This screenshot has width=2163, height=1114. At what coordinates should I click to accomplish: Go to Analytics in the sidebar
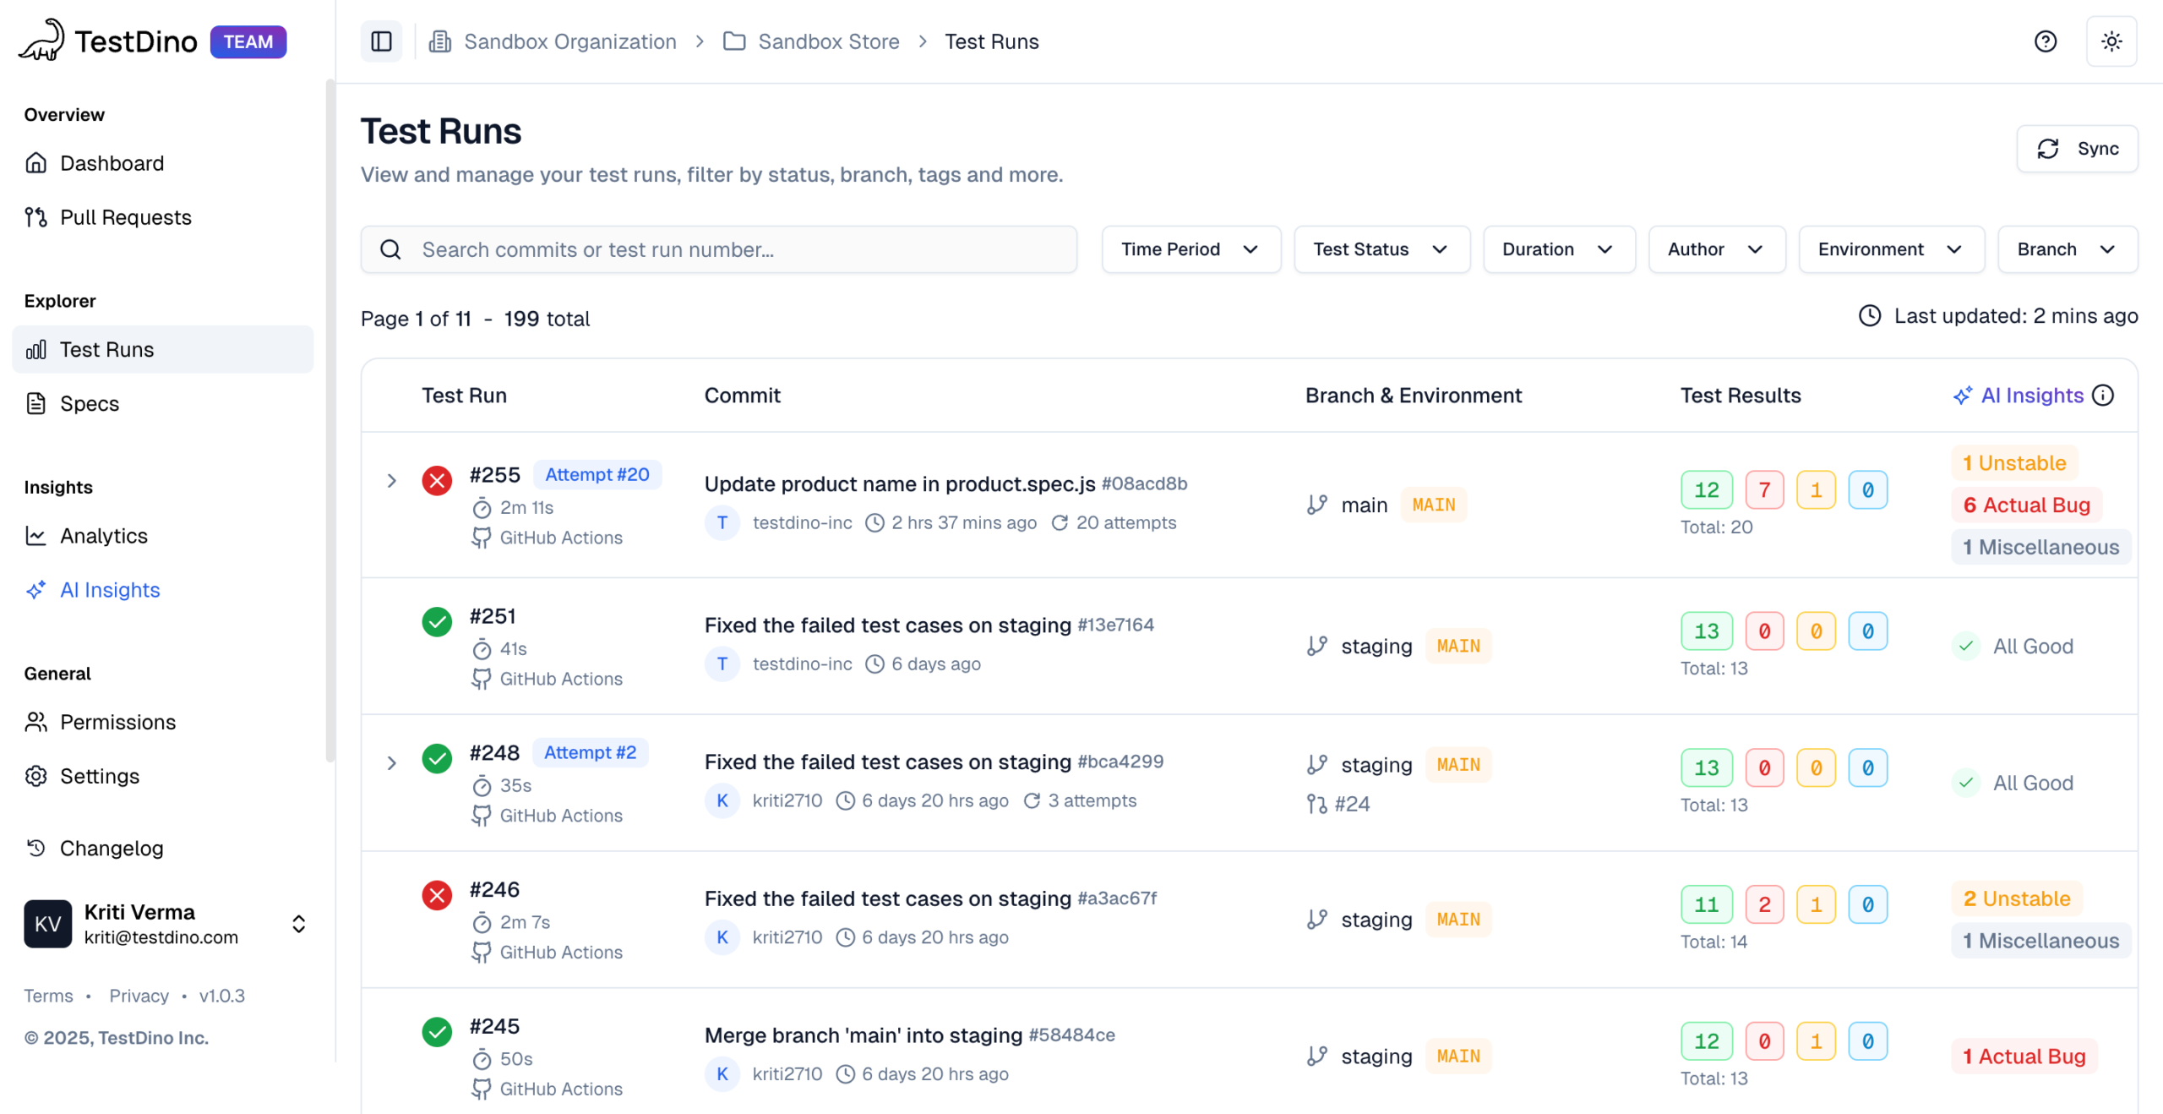pos(103,536)
